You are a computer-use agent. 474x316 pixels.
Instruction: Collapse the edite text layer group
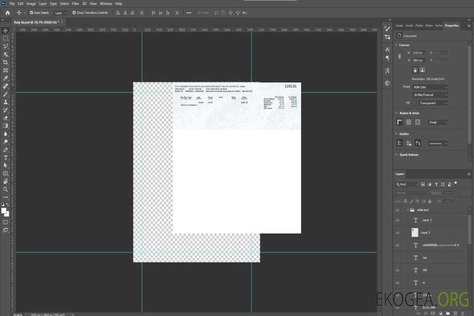(408, 210)
